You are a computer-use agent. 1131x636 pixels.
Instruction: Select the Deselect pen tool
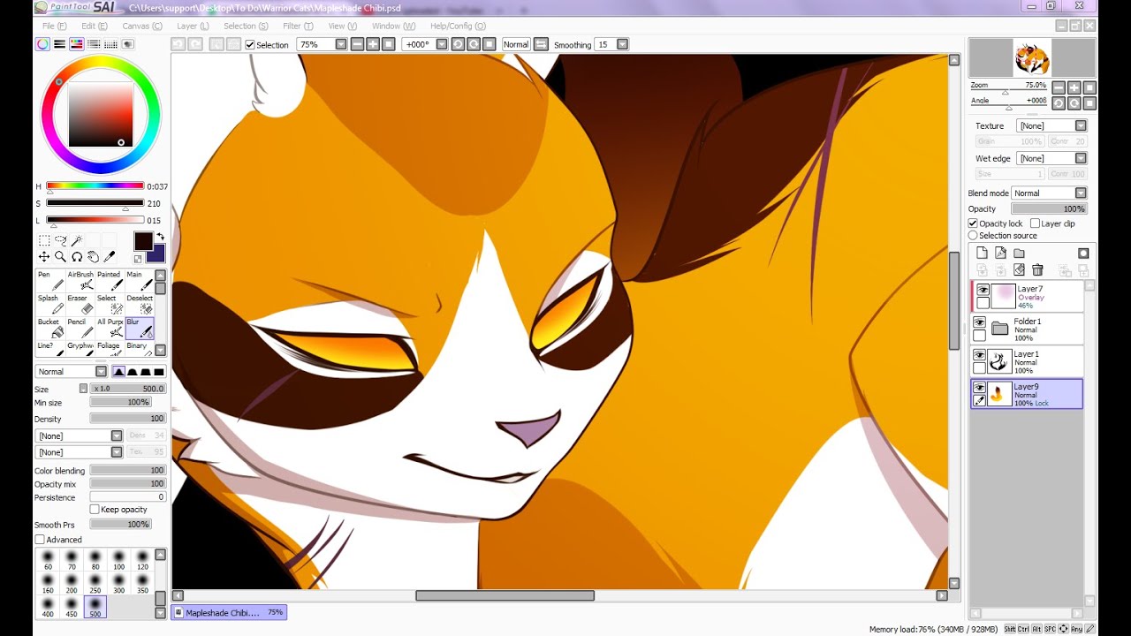pos(140,304)
